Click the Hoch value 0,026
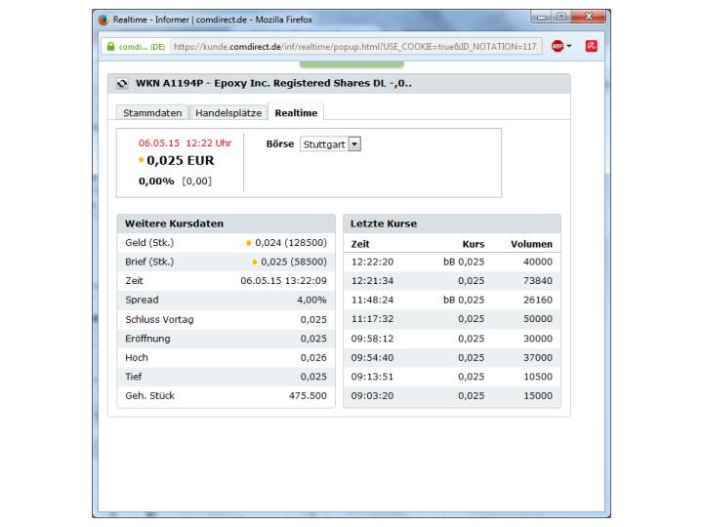Viewport: 703px width, 527px height. pos(313,357)
